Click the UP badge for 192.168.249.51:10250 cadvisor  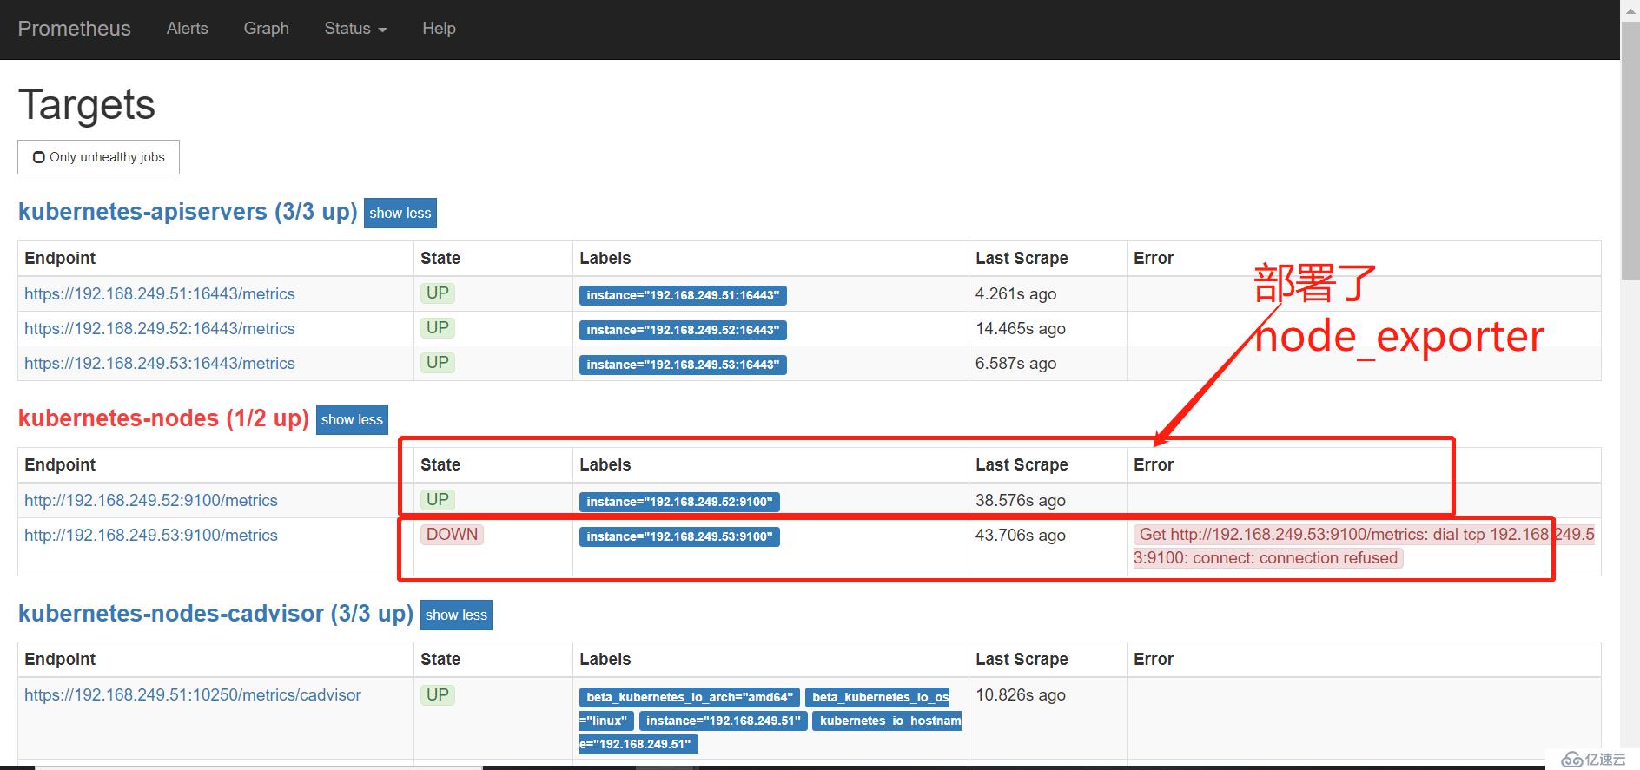click(x=438, y=695)
